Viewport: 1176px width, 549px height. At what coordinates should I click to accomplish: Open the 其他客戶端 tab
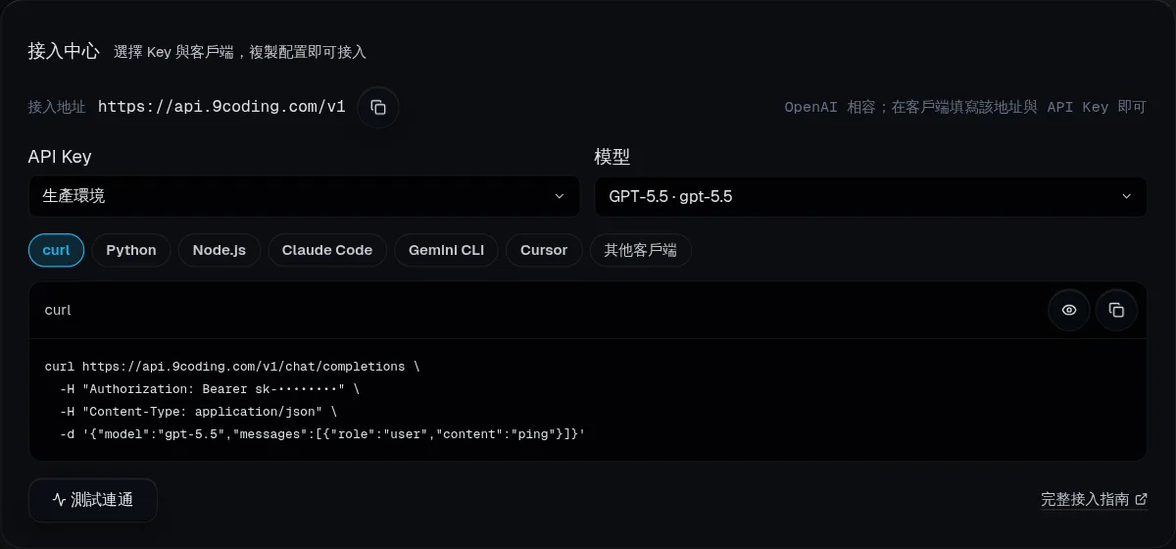pyautogui.click(x=641, y=250)
